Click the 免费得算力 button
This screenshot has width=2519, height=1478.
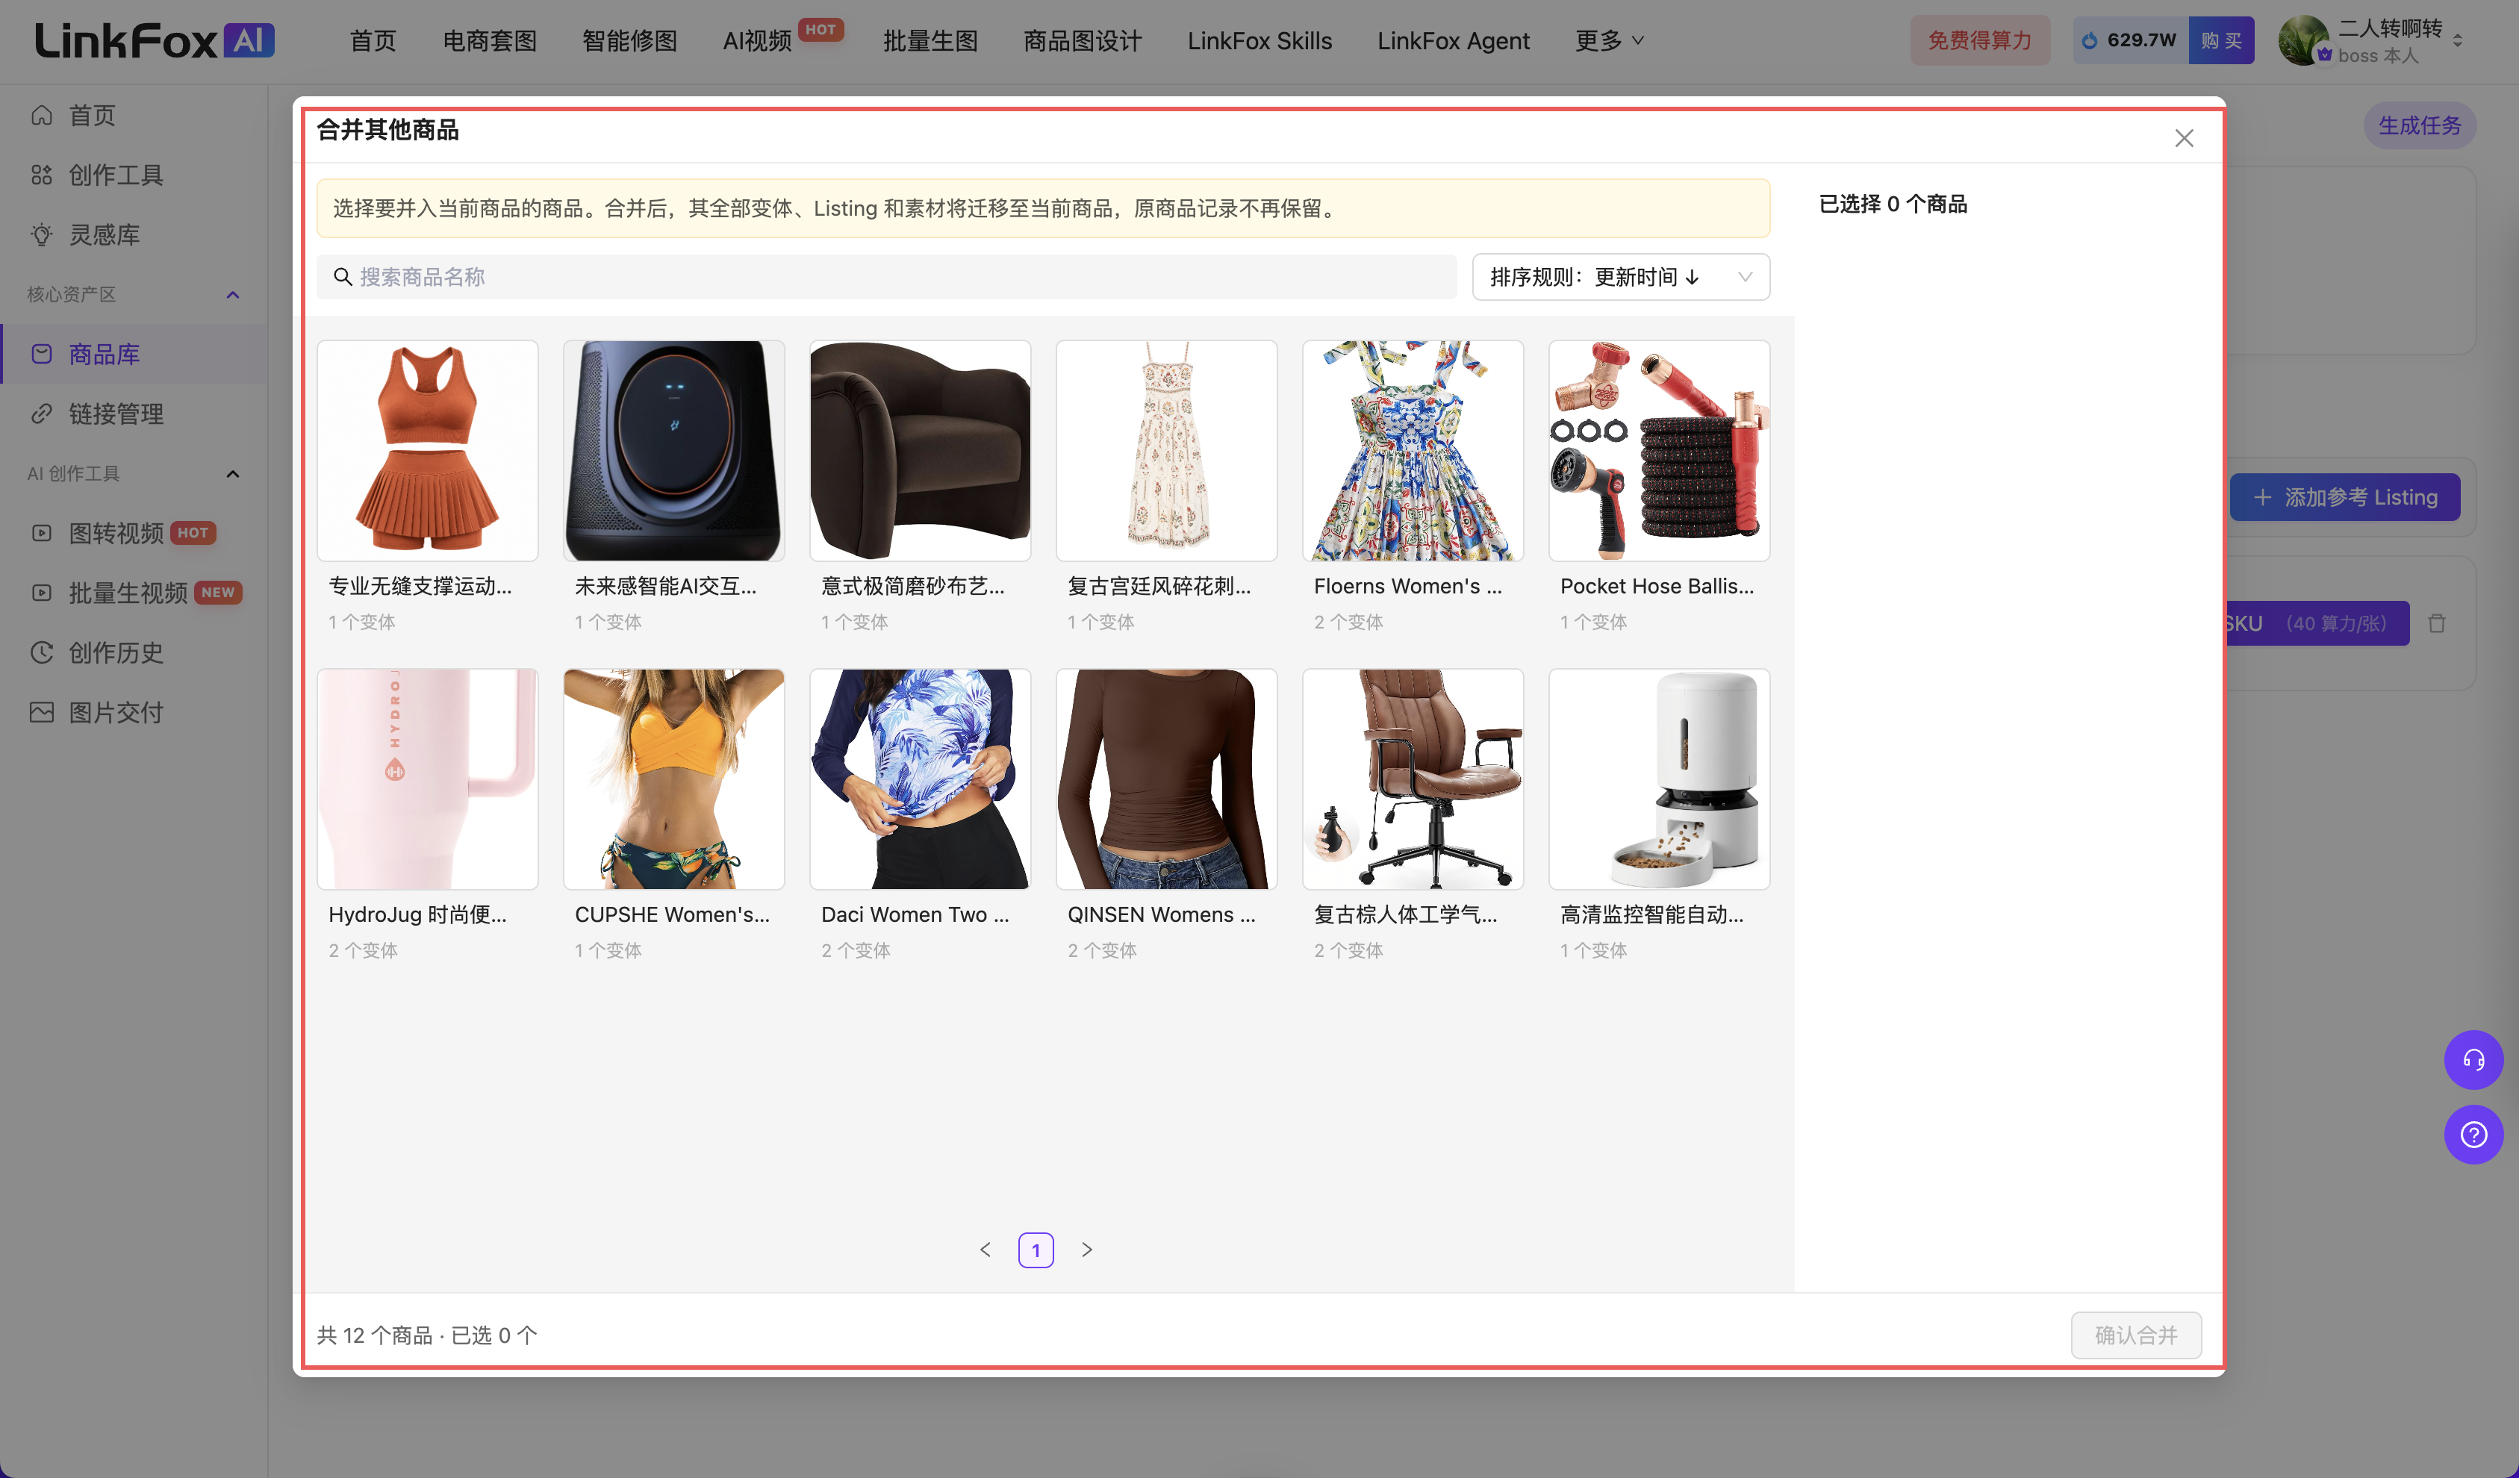click(x=1979, y=41)
